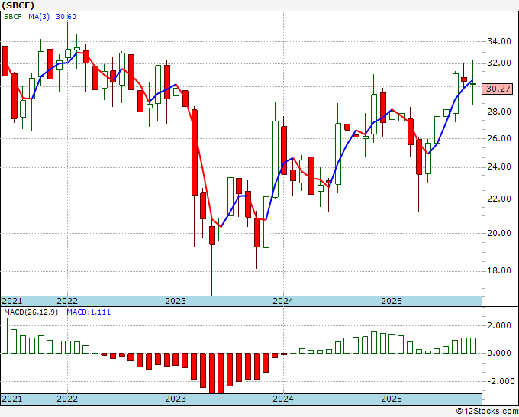Click the tall green candle before 2024
519x417 pixels.
(276, 160)
